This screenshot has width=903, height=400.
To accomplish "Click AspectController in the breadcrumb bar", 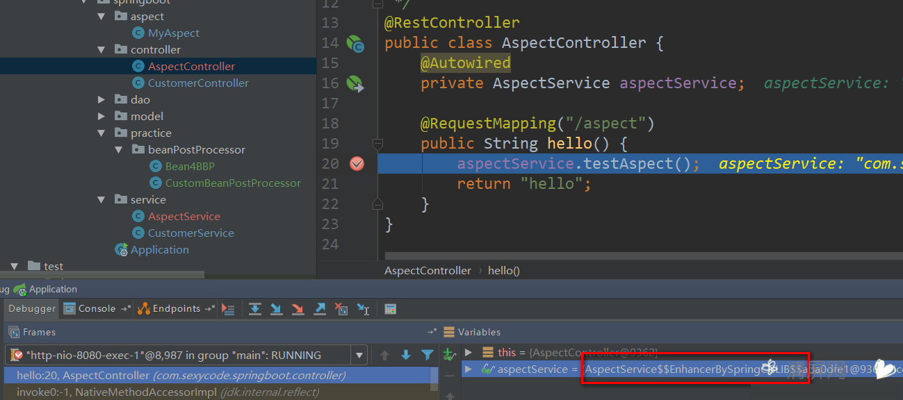I will (x=428, y=271).
